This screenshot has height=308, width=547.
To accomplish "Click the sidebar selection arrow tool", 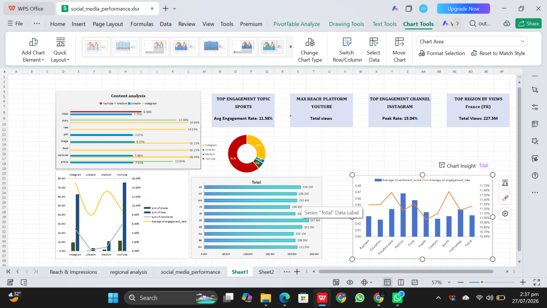I will point(535,90).
